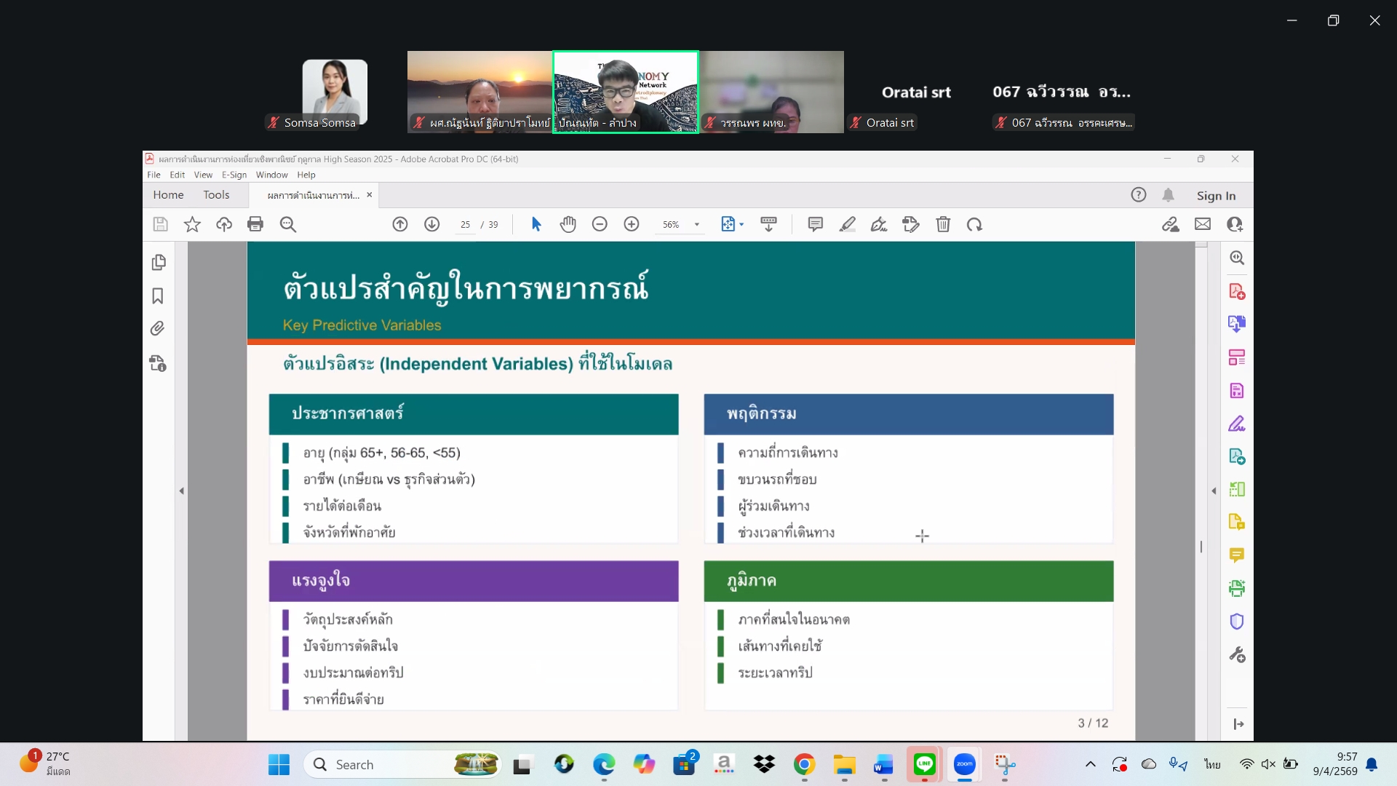The image size is (1397, 786).
Task: Click the Highlight text pen icon
Action: (847, 224)
